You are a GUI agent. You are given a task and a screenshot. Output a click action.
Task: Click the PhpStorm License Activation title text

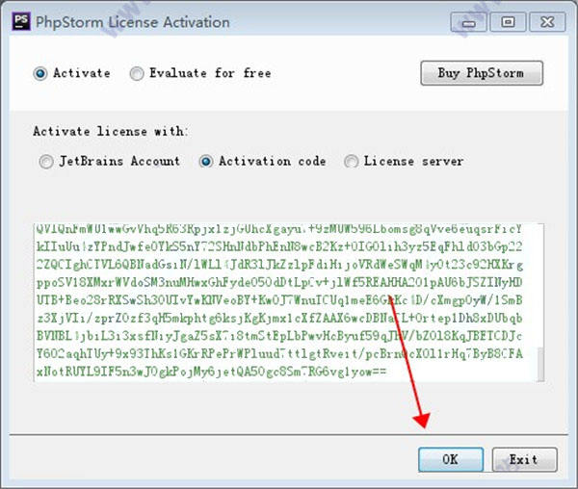point(132,22)
